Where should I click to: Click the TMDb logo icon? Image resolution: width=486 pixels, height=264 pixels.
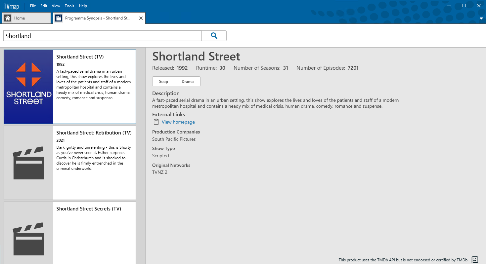(x=475, y=260)
